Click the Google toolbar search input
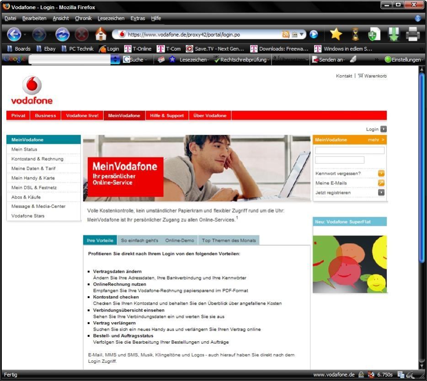The width and height of the screenshot is (427, 381). pyautogui.click(x=69, y=59)
